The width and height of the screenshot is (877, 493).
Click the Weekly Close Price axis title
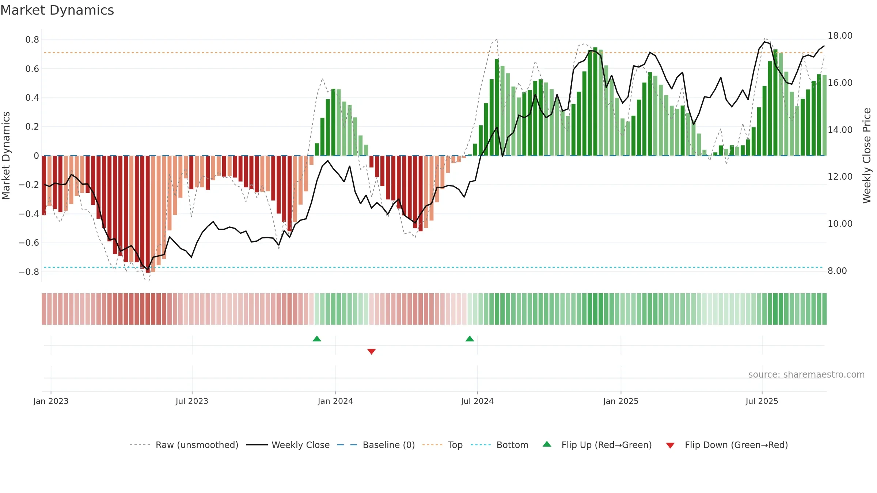(867, 156)
